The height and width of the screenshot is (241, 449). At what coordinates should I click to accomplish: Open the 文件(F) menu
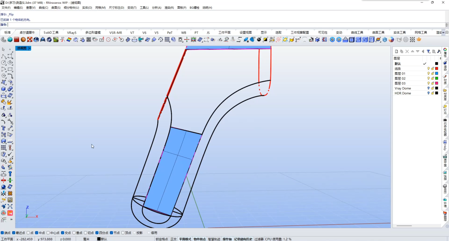(x=6, y=8)
